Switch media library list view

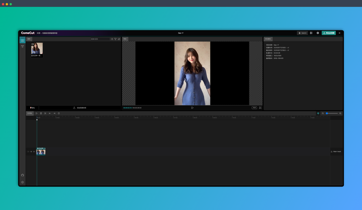pos(112,39)
